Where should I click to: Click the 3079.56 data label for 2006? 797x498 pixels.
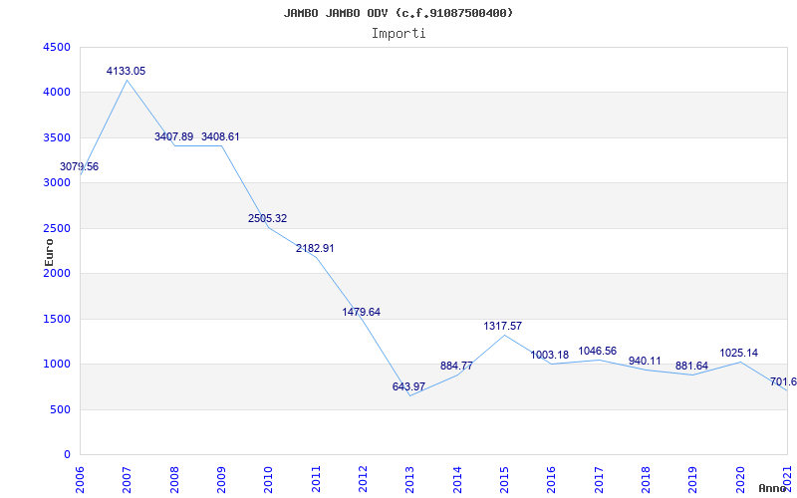[x=79, y=166]
